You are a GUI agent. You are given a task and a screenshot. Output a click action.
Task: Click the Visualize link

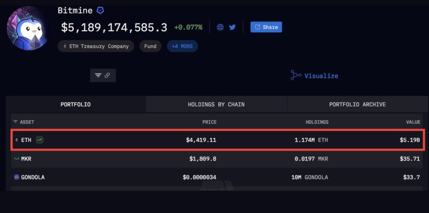click(321, 76)
